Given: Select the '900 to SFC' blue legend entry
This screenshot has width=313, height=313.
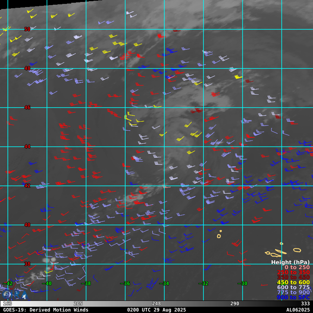Looking at the screenshot, I should click(x=293, y=297).
